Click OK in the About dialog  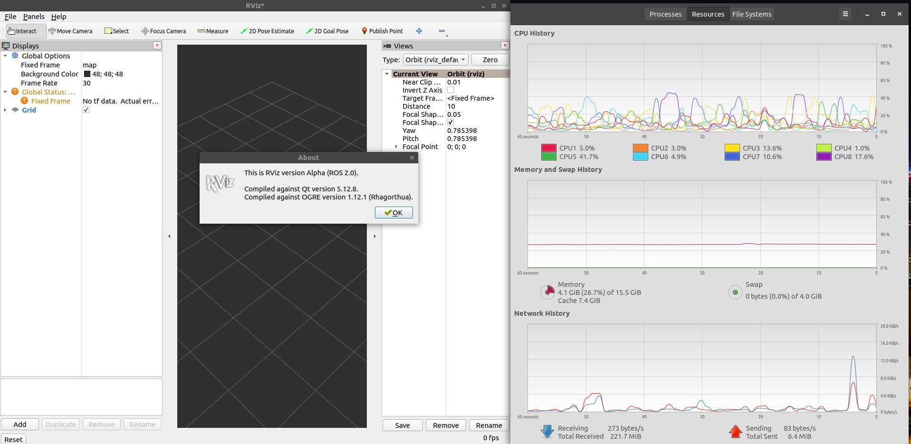tap(394, 212)
